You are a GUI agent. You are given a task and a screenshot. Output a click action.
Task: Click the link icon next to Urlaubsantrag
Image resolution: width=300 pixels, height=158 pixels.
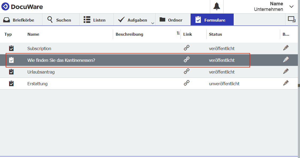[187, 71]
